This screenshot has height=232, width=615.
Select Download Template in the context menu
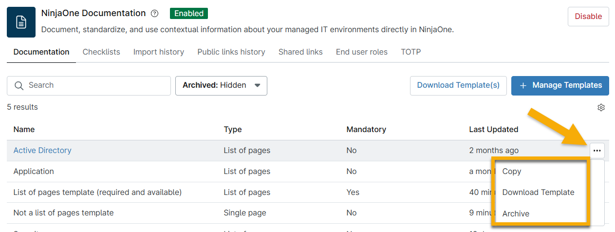pyautogui.click(x=538, y=193)
